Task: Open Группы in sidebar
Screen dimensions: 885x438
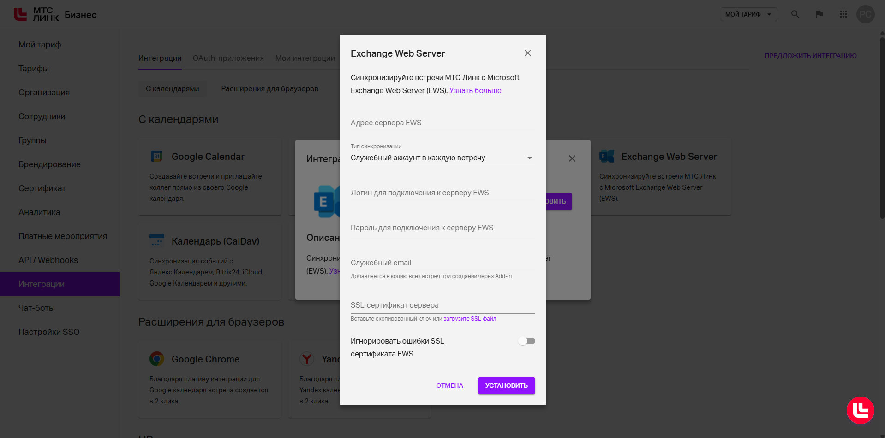Action: [60, 140]
